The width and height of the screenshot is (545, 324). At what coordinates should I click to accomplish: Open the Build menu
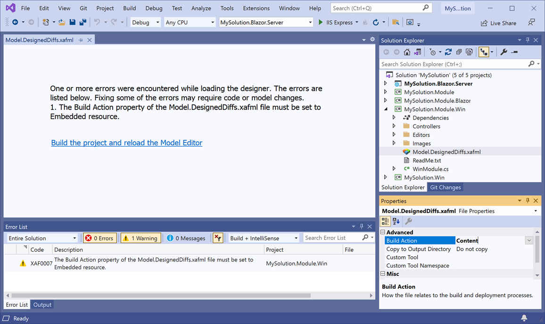(x=129, y=8)
